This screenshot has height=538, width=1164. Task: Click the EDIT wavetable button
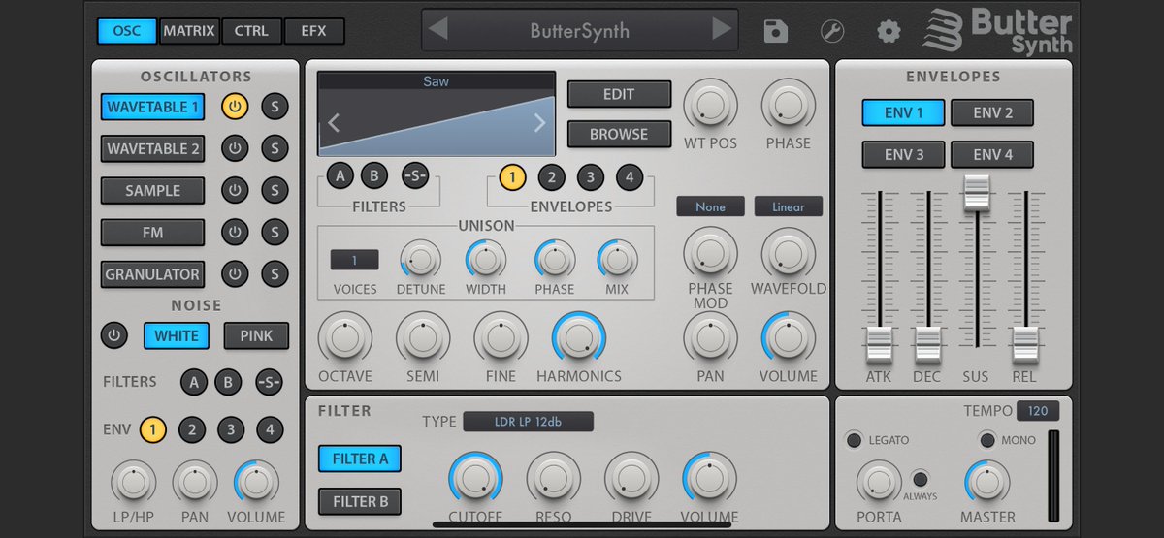[x=619, y=94]
